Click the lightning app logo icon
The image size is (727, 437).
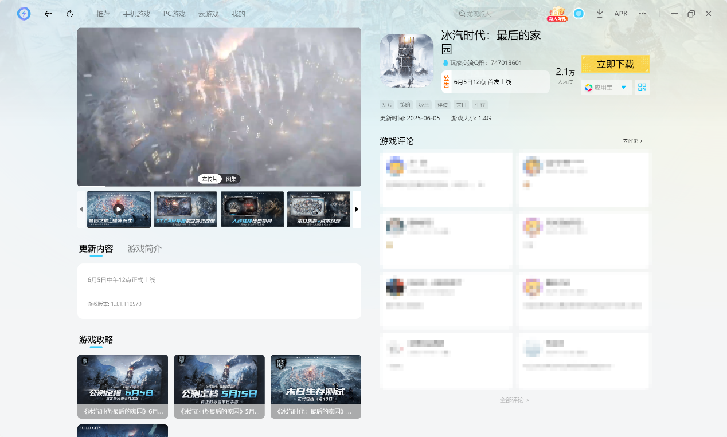point(24,14)
